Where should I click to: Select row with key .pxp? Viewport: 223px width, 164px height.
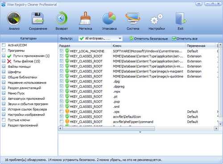click(x=138, y=102)
